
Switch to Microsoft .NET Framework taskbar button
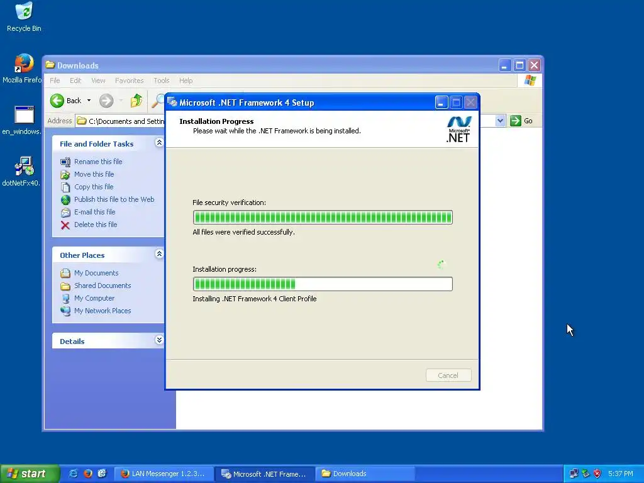pos(265,474)
